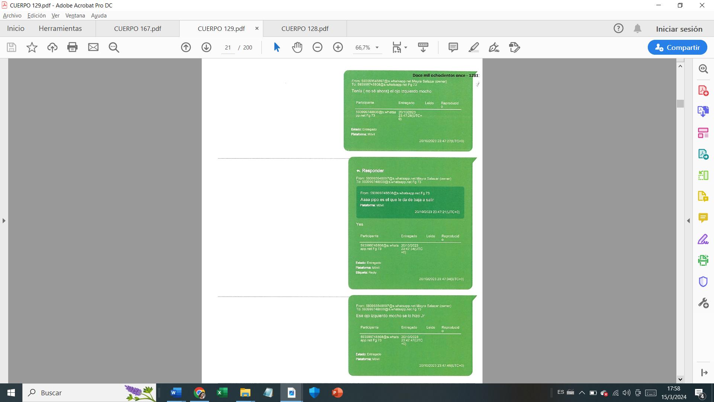The image size is (714, 402).
Task: Open search zoom icon in right sidebar
Action: [703, 69]
